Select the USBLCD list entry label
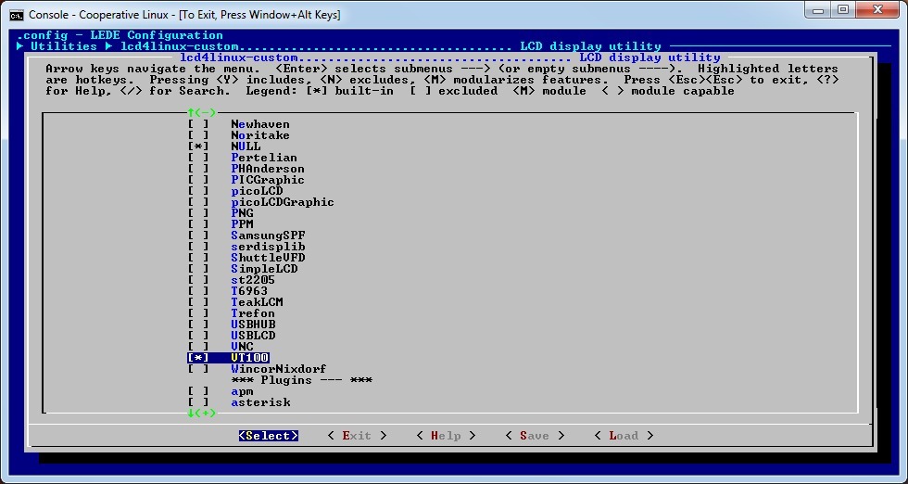The height and width of the screenshot is (484, 908). (253, 335)
